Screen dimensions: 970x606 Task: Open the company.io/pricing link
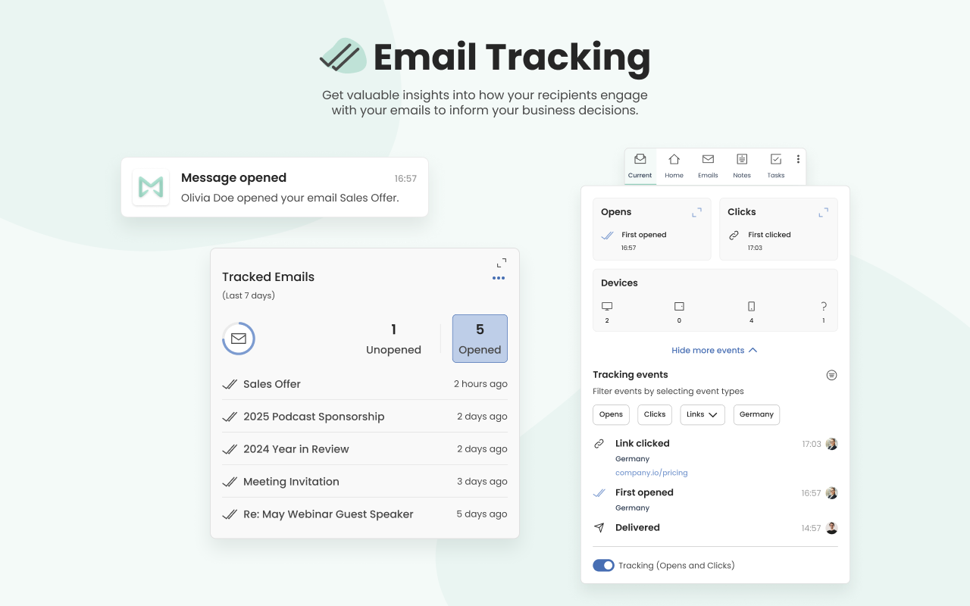pyautogui.click(x=651, y=472)
